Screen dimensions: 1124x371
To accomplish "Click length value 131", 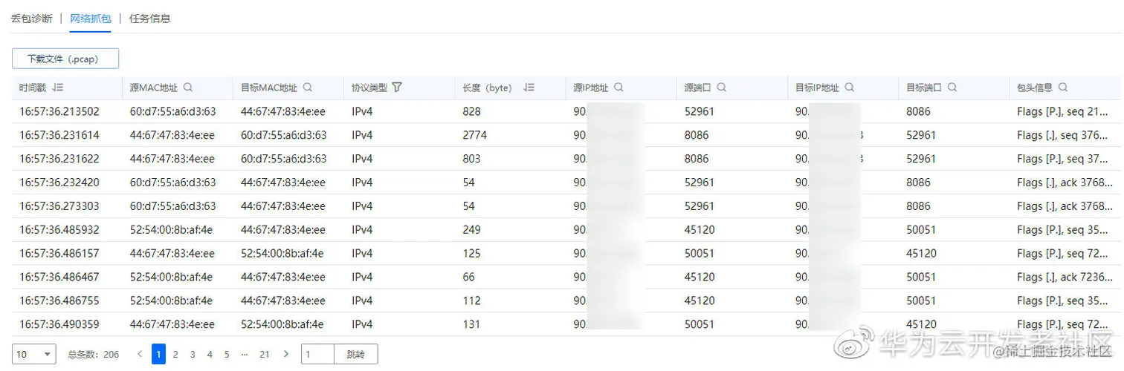I will [x=472, y=325].
